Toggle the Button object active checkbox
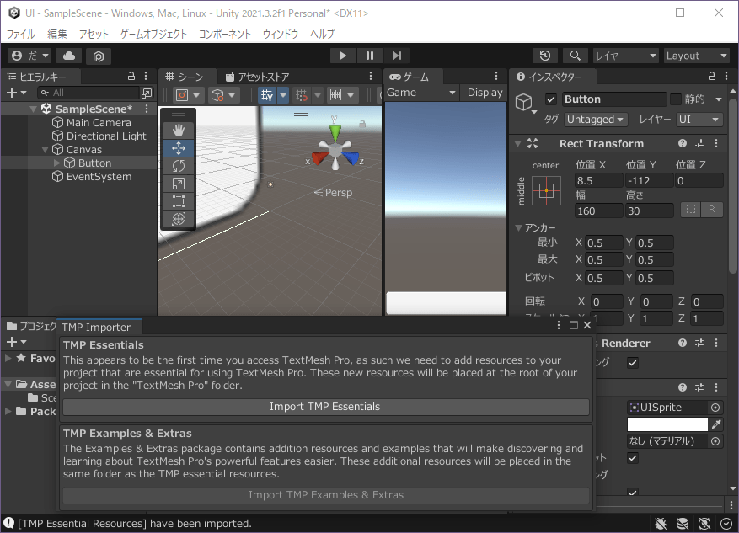Image resolution: width=739 pixels, height=533 pixels. tap(550, 99)
